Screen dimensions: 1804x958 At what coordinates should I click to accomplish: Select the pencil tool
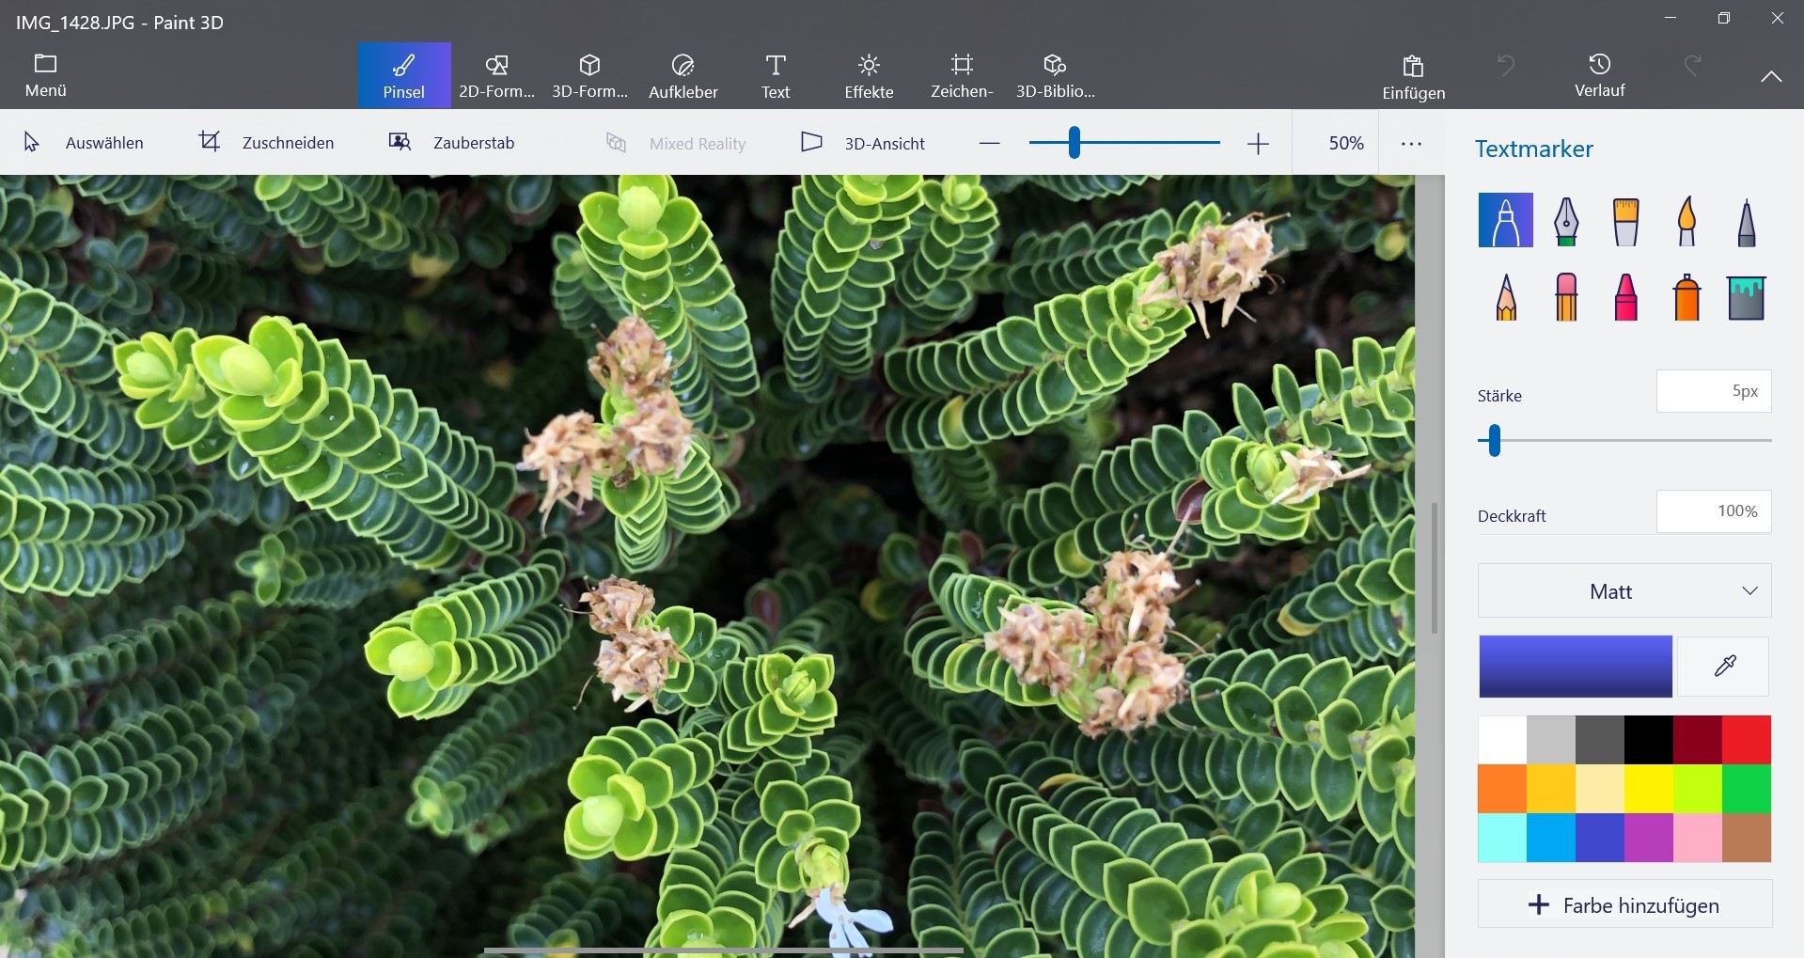pos(1505,297)
